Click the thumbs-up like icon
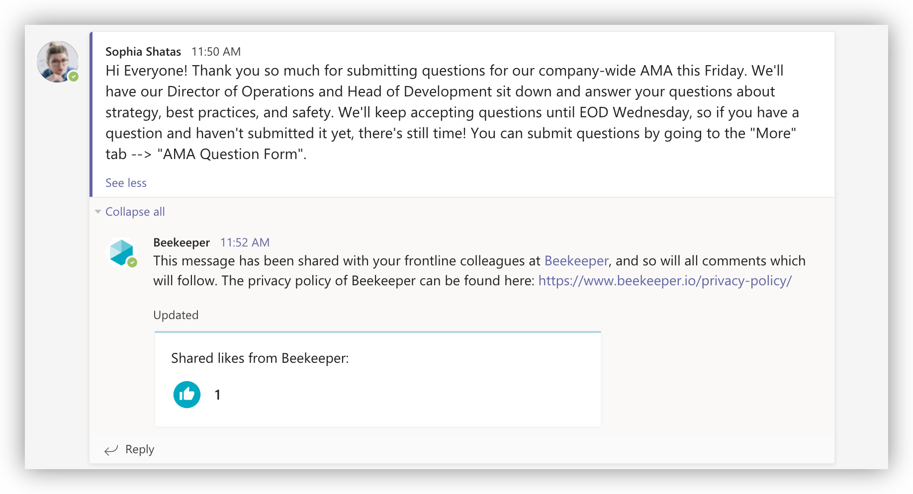Screen dimensions: 913x494 187,395
